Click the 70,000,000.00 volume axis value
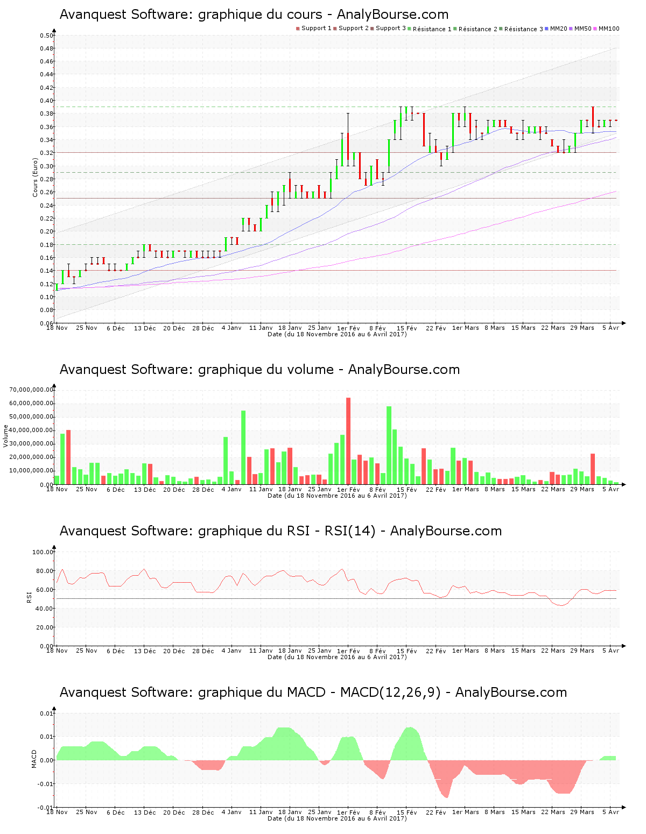646x834 pixels. click(32, 390)
